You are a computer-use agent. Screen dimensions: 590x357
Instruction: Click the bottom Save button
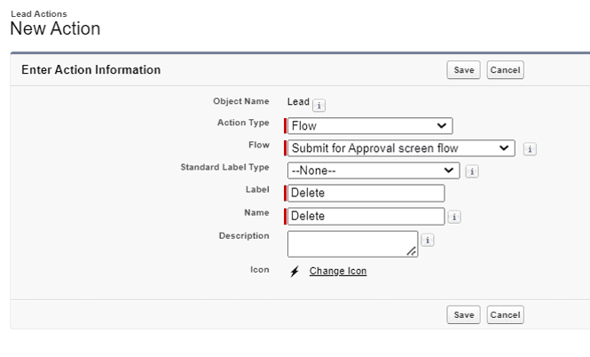point(463,315)
